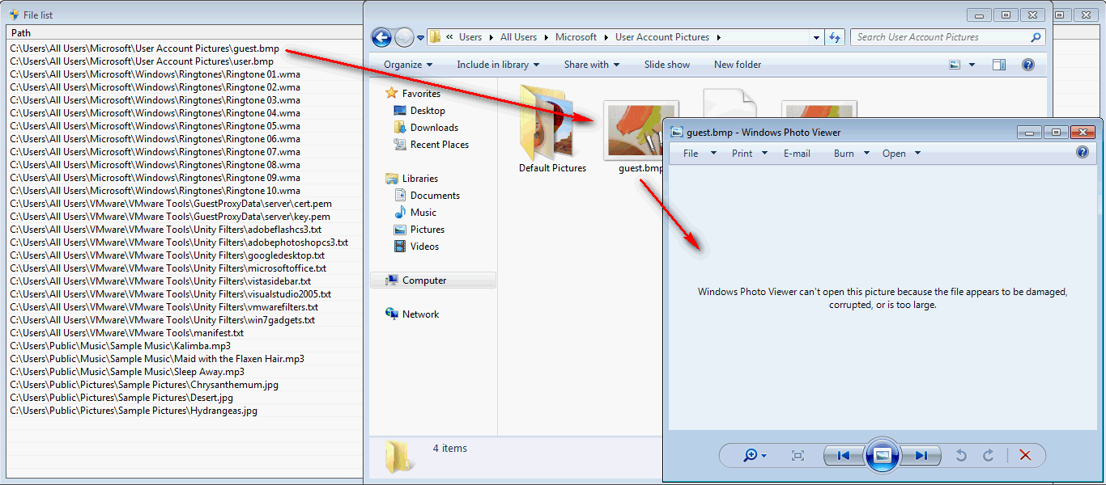Click User Account Pictures breadcrumb segment

(x=662, y=37)
